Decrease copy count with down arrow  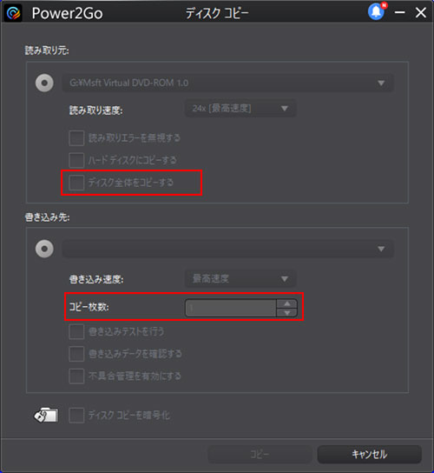tap(287, 312)
